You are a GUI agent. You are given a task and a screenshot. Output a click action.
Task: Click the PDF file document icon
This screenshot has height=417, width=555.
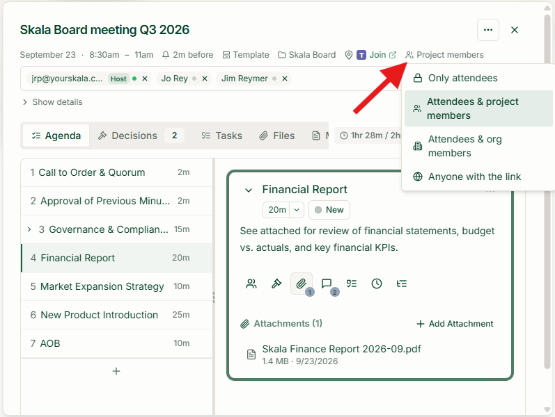point(251,354)
